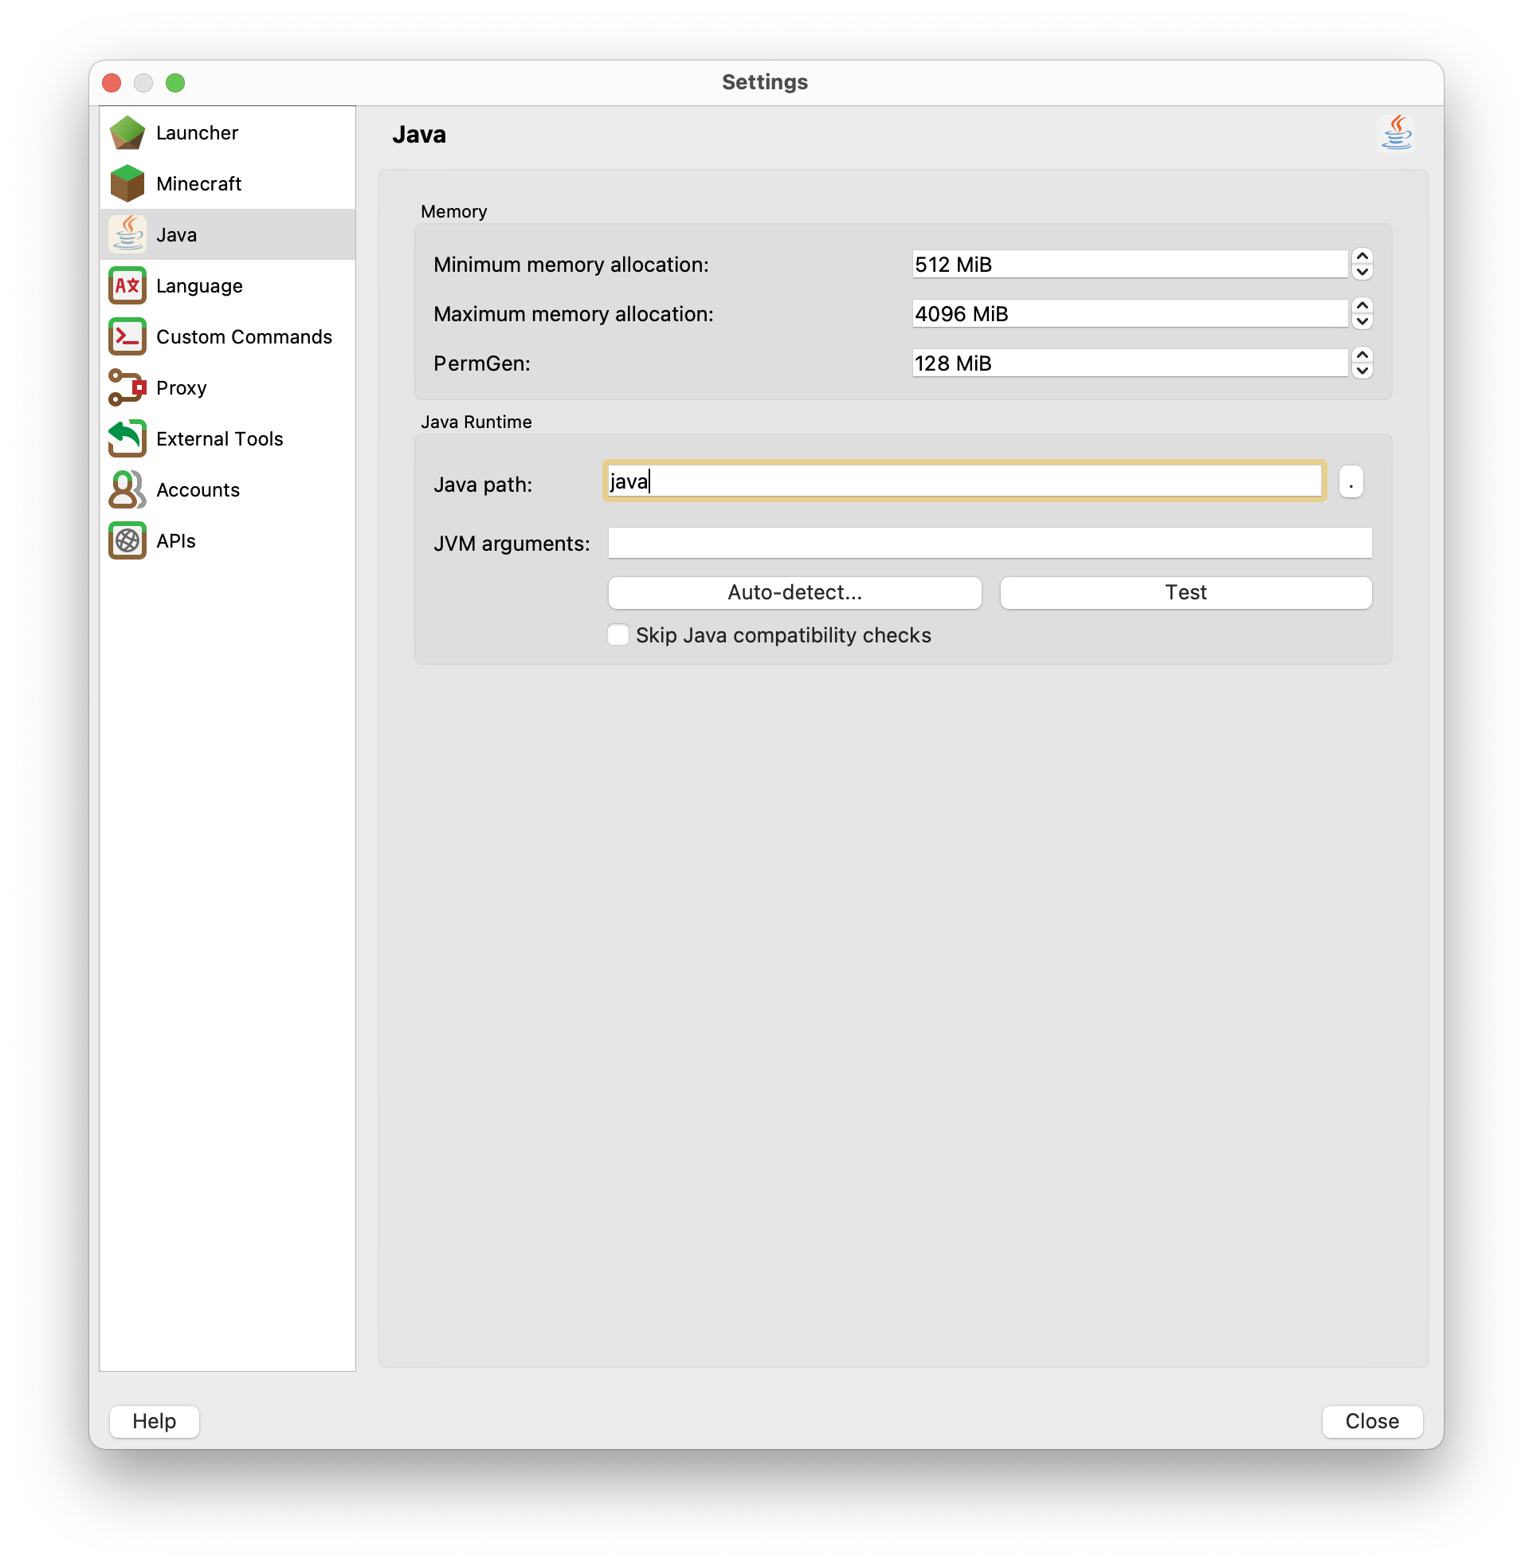Image resolution: width=1533 pixels, height=1567 pixels.
Task: Open Language settings via the translation icon
Action: 127,285
